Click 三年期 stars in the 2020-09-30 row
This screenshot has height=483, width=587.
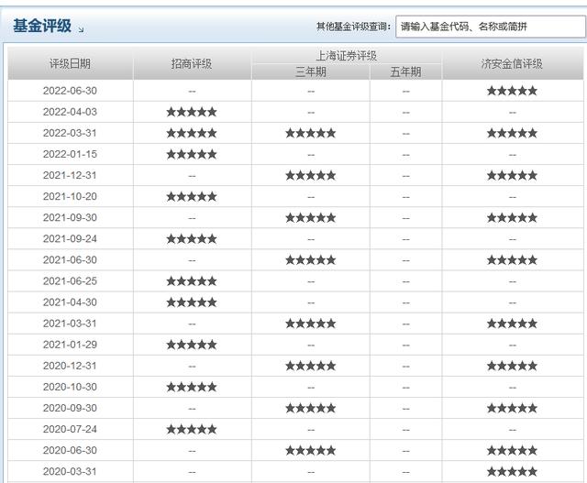click(x=311, y=408)
